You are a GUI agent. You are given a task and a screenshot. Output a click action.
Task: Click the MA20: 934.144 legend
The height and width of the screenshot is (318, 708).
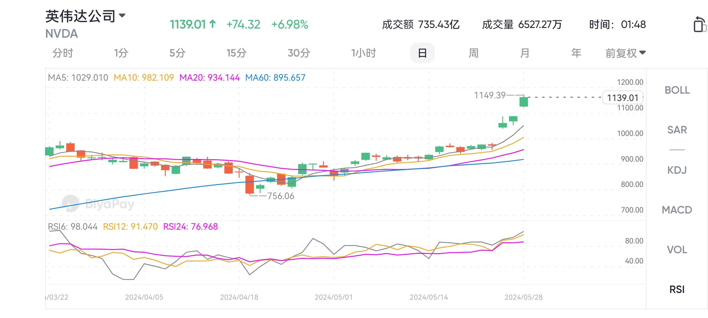pos(209,78)
